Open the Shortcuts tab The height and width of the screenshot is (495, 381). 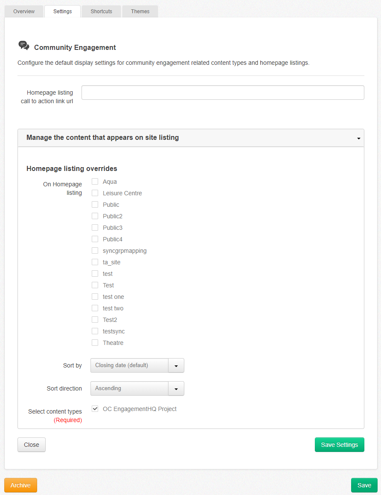(x=101, y=11)
